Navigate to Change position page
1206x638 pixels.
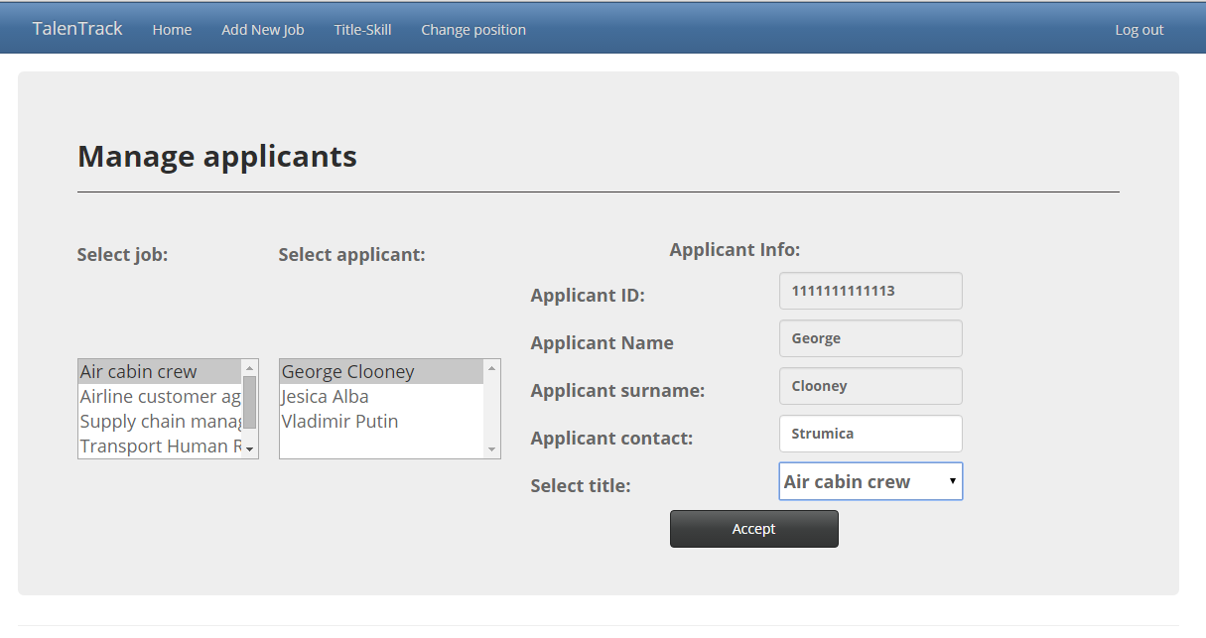[x=473, y=30]
